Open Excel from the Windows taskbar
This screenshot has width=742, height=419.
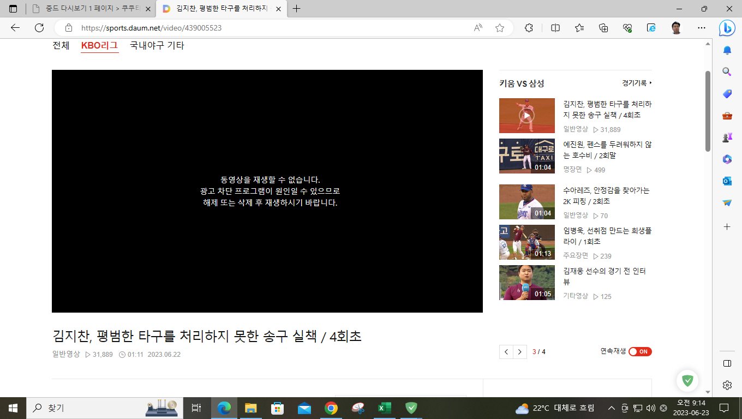tap(385, 408)
